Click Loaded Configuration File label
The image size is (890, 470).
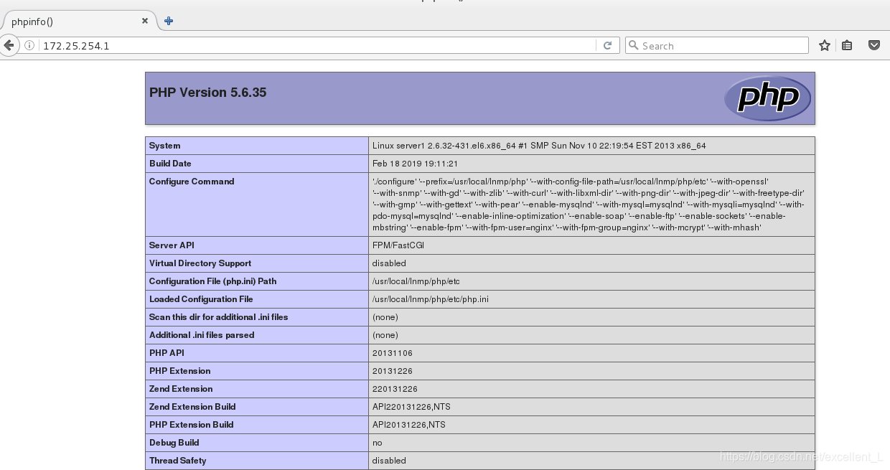[201, 299]
